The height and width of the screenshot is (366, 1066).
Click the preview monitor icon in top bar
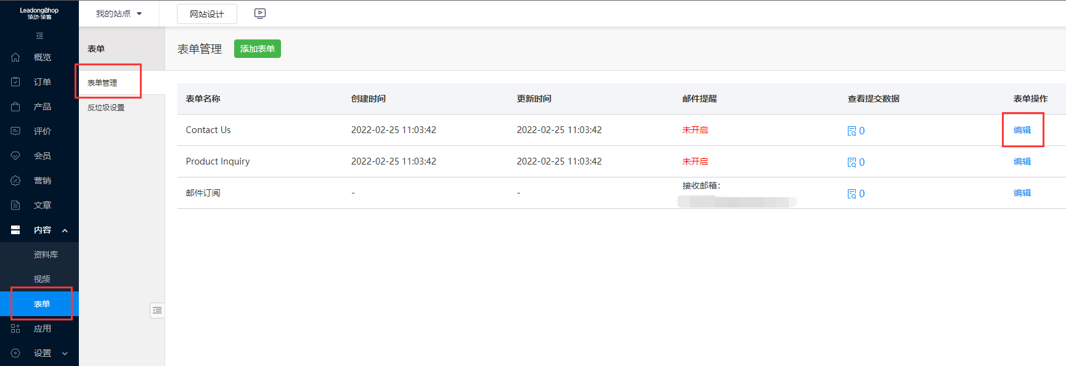click(260, 14)
